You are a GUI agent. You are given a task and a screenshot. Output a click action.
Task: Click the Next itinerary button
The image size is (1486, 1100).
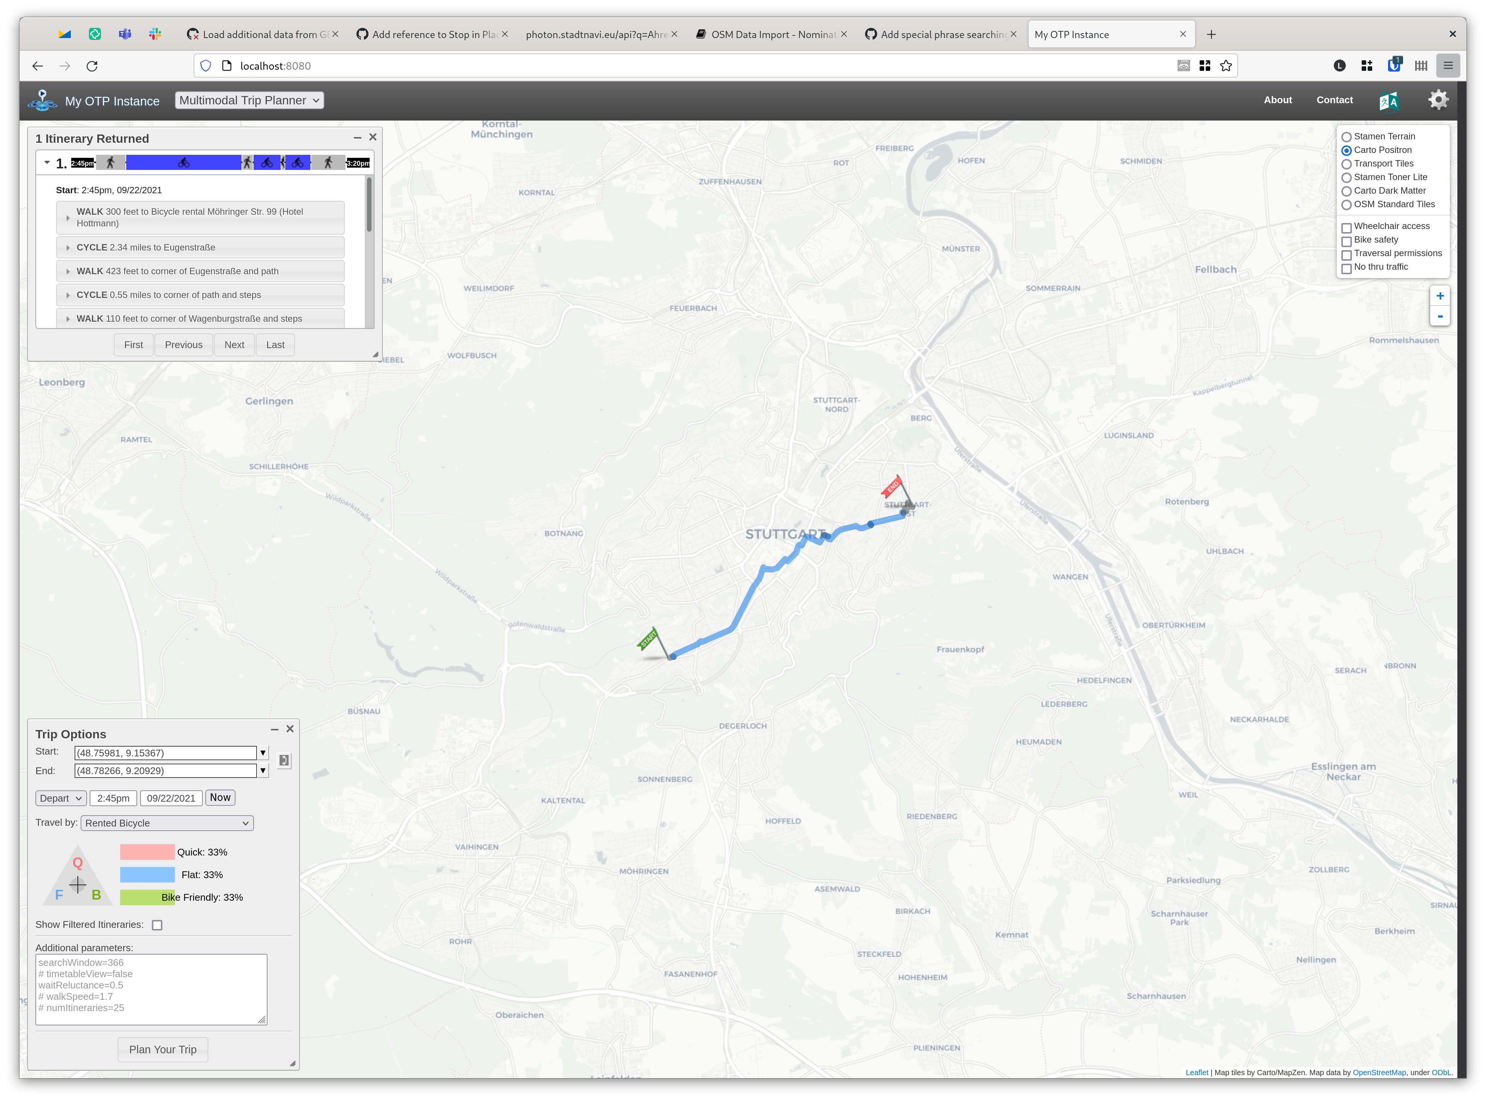point(234,345)
